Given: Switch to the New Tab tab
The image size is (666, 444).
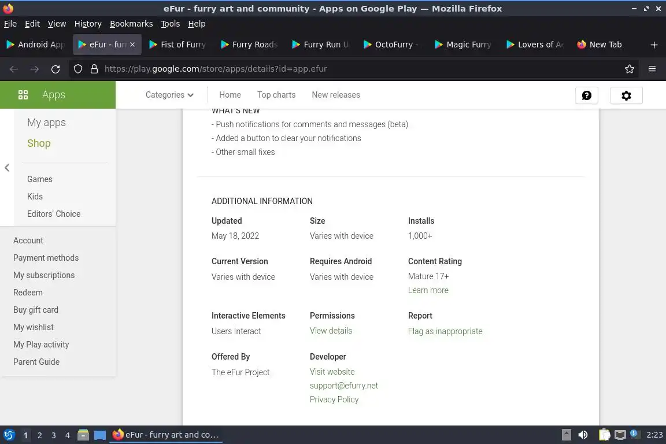Looking at the screenshot, I should tap(606, 45).
